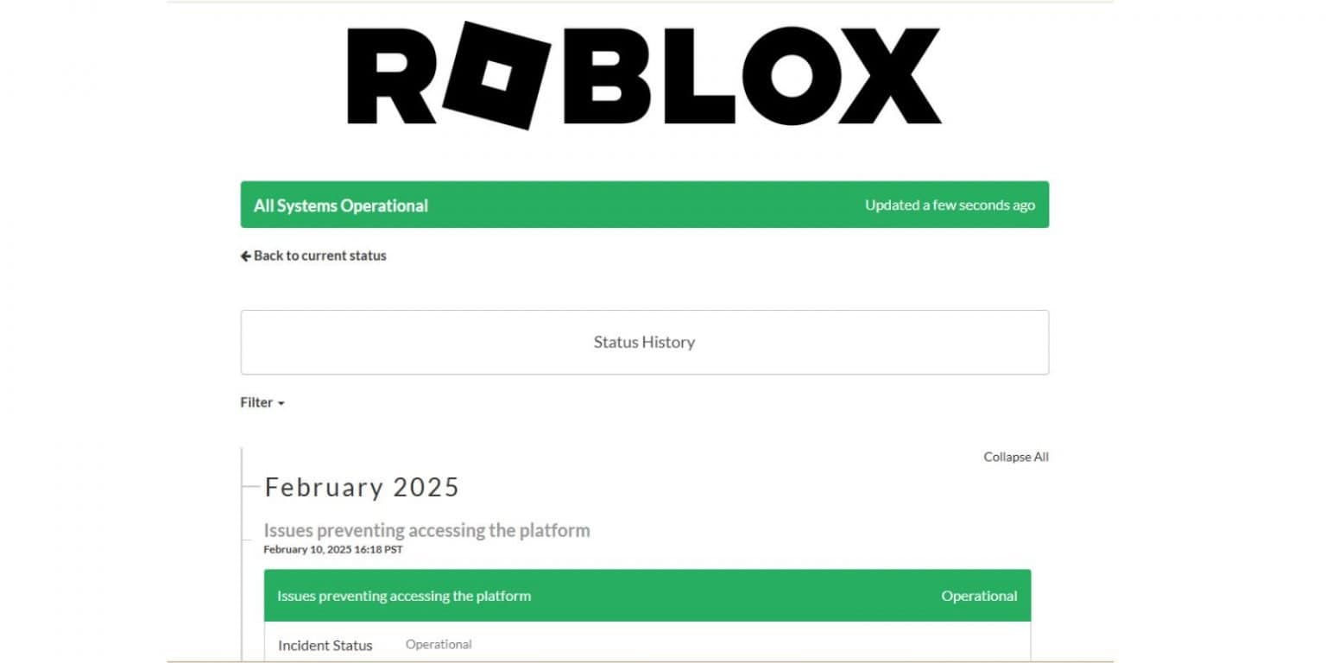Select the February 2025 heading
The height and width of the screenshot is (663, 1326).
[x=362, y=487]
